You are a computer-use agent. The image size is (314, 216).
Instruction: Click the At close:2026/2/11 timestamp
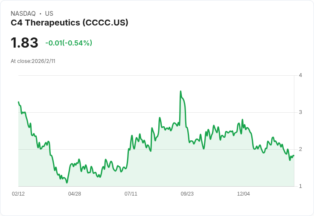[x=33, y=61]
